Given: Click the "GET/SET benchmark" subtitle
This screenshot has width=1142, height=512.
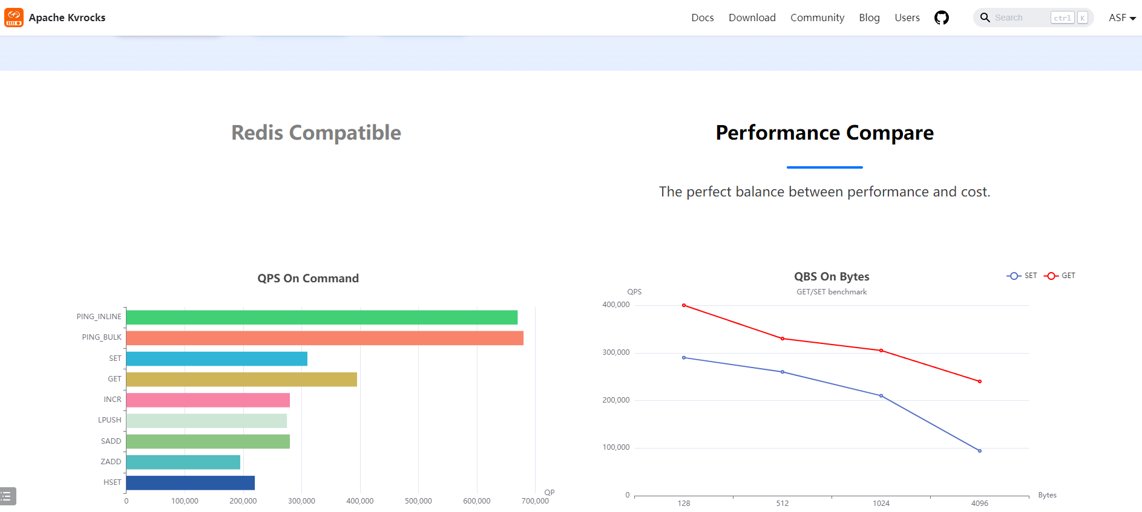Looking at the screenshot, I should pyautogui.click(x=832, y=292).
